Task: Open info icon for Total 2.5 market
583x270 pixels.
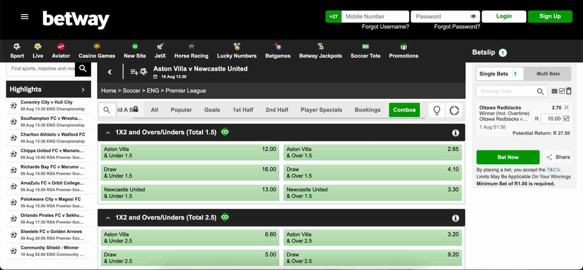Action: tap(455, 218)
